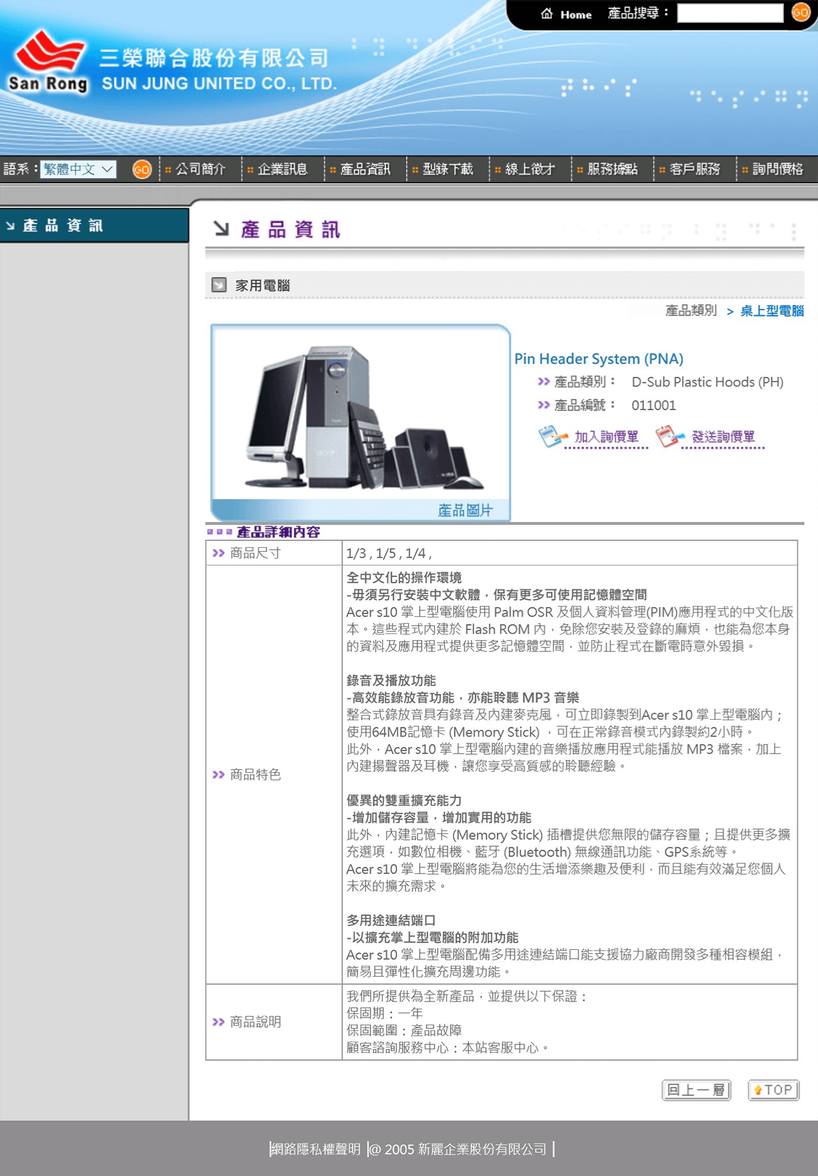Click the 回上一層 back button
The height and width of the screenshot is (1176, 818).
(x=696, y=1090)
